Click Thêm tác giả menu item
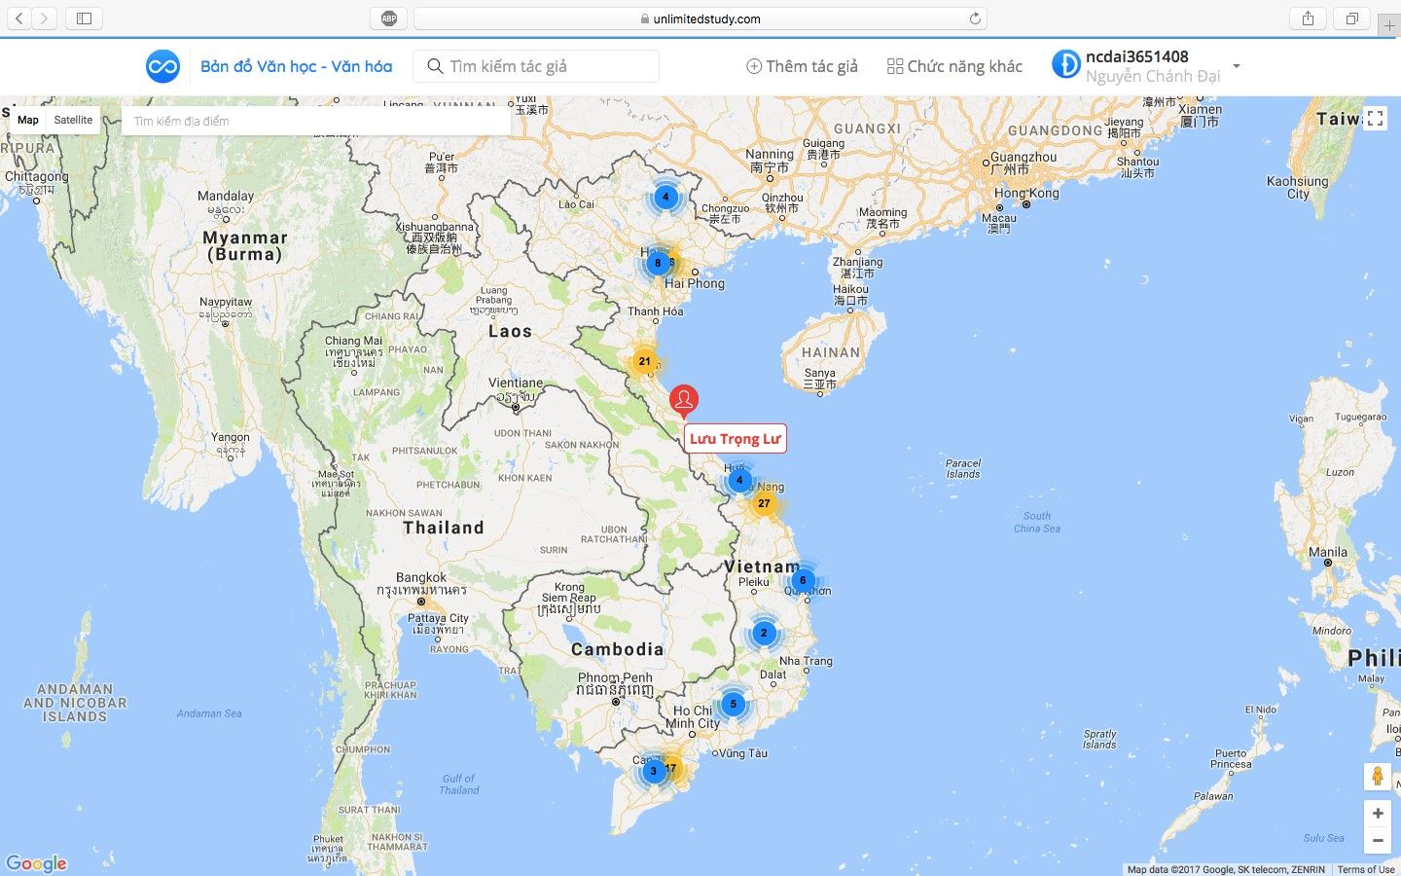 [x=802, y=66]
